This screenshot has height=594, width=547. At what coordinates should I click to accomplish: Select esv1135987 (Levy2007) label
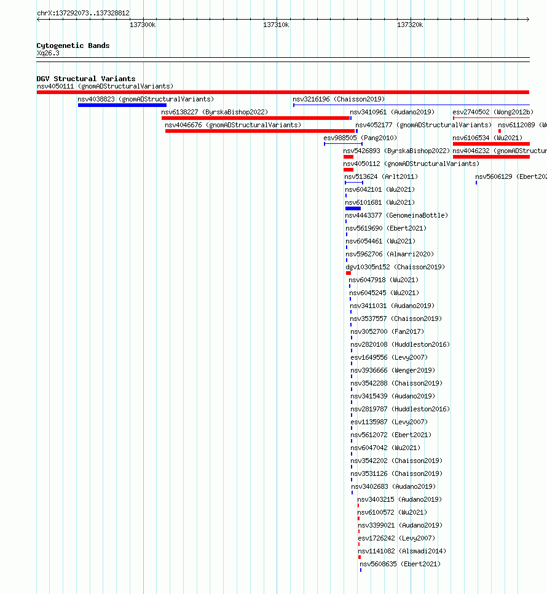(389, 421)
